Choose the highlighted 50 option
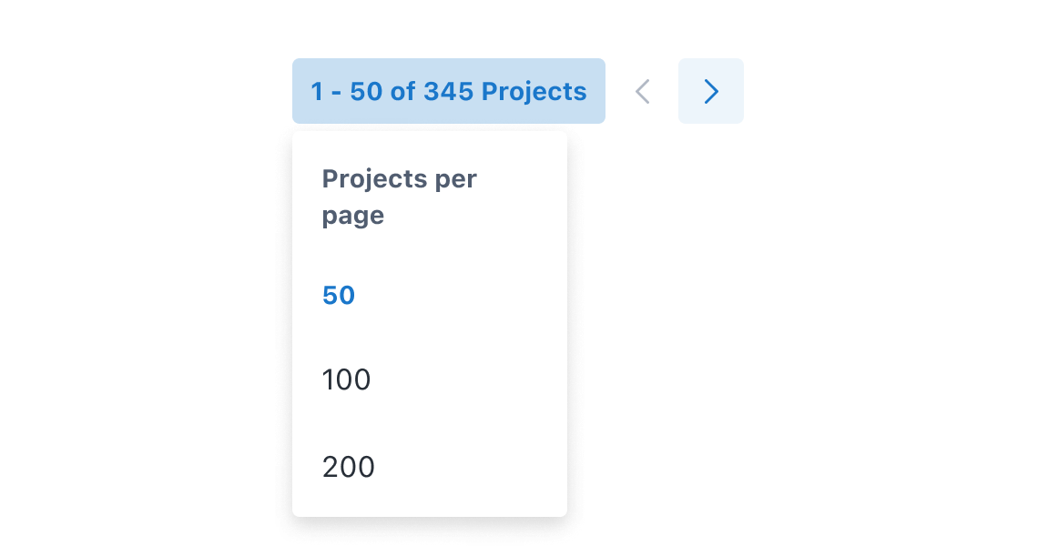Image resolution: width=1038 pixels, height=546 pixels. tap(339, 296)
